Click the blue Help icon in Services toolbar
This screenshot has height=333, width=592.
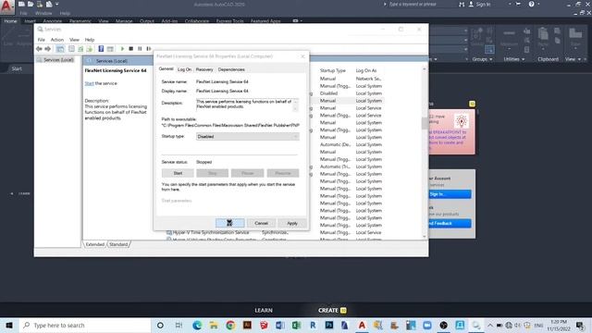[x=101, y=49]
